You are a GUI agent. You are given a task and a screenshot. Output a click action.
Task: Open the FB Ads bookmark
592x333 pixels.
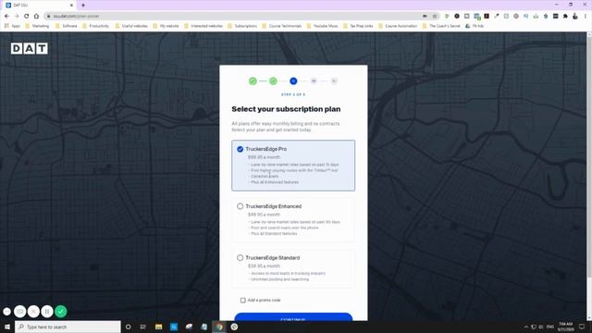coord(475,26)
